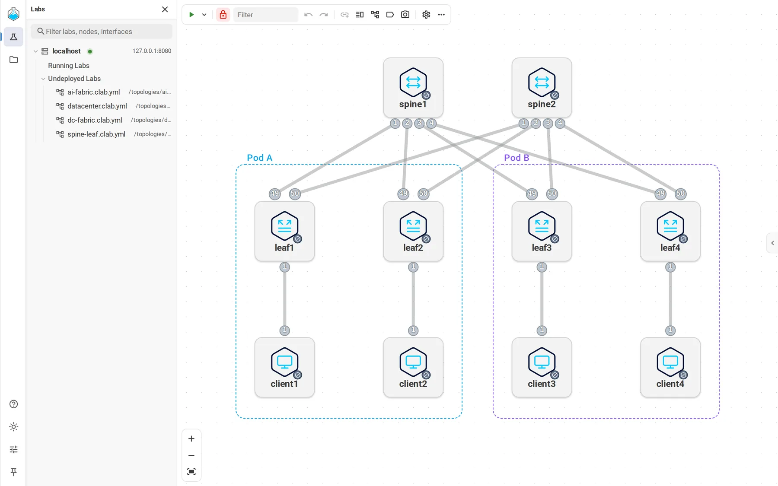Select the spine1 node
This screenshot has width=778, height=486.
point(413,88)
